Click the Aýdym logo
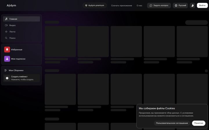 pyautogui.click(x=11, y=5)
